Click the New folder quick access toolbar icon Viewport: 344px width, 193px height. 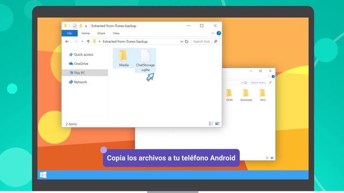81,26
